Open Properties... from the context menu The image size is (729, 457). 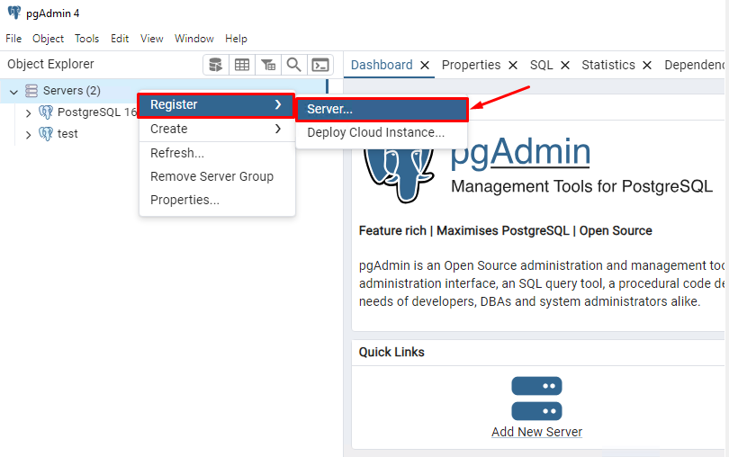pyautogui.click(x=217, y=200)
